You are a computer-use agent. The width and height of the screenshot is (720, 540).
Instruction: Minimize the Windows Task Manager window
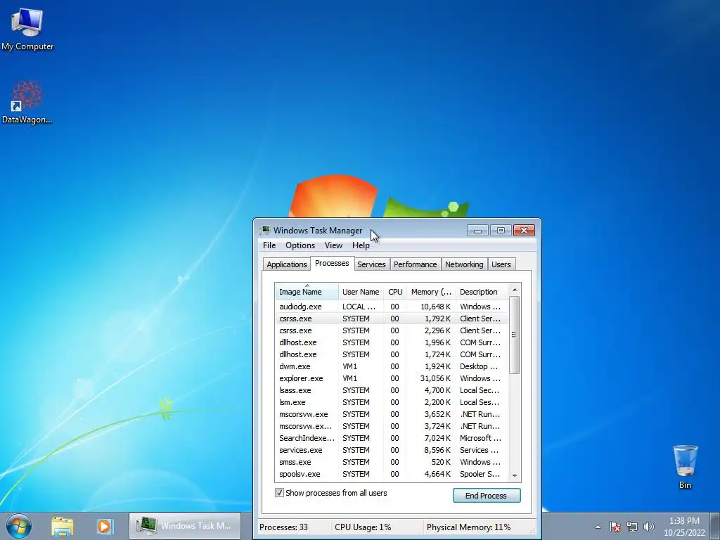click(x=477, y=230)
